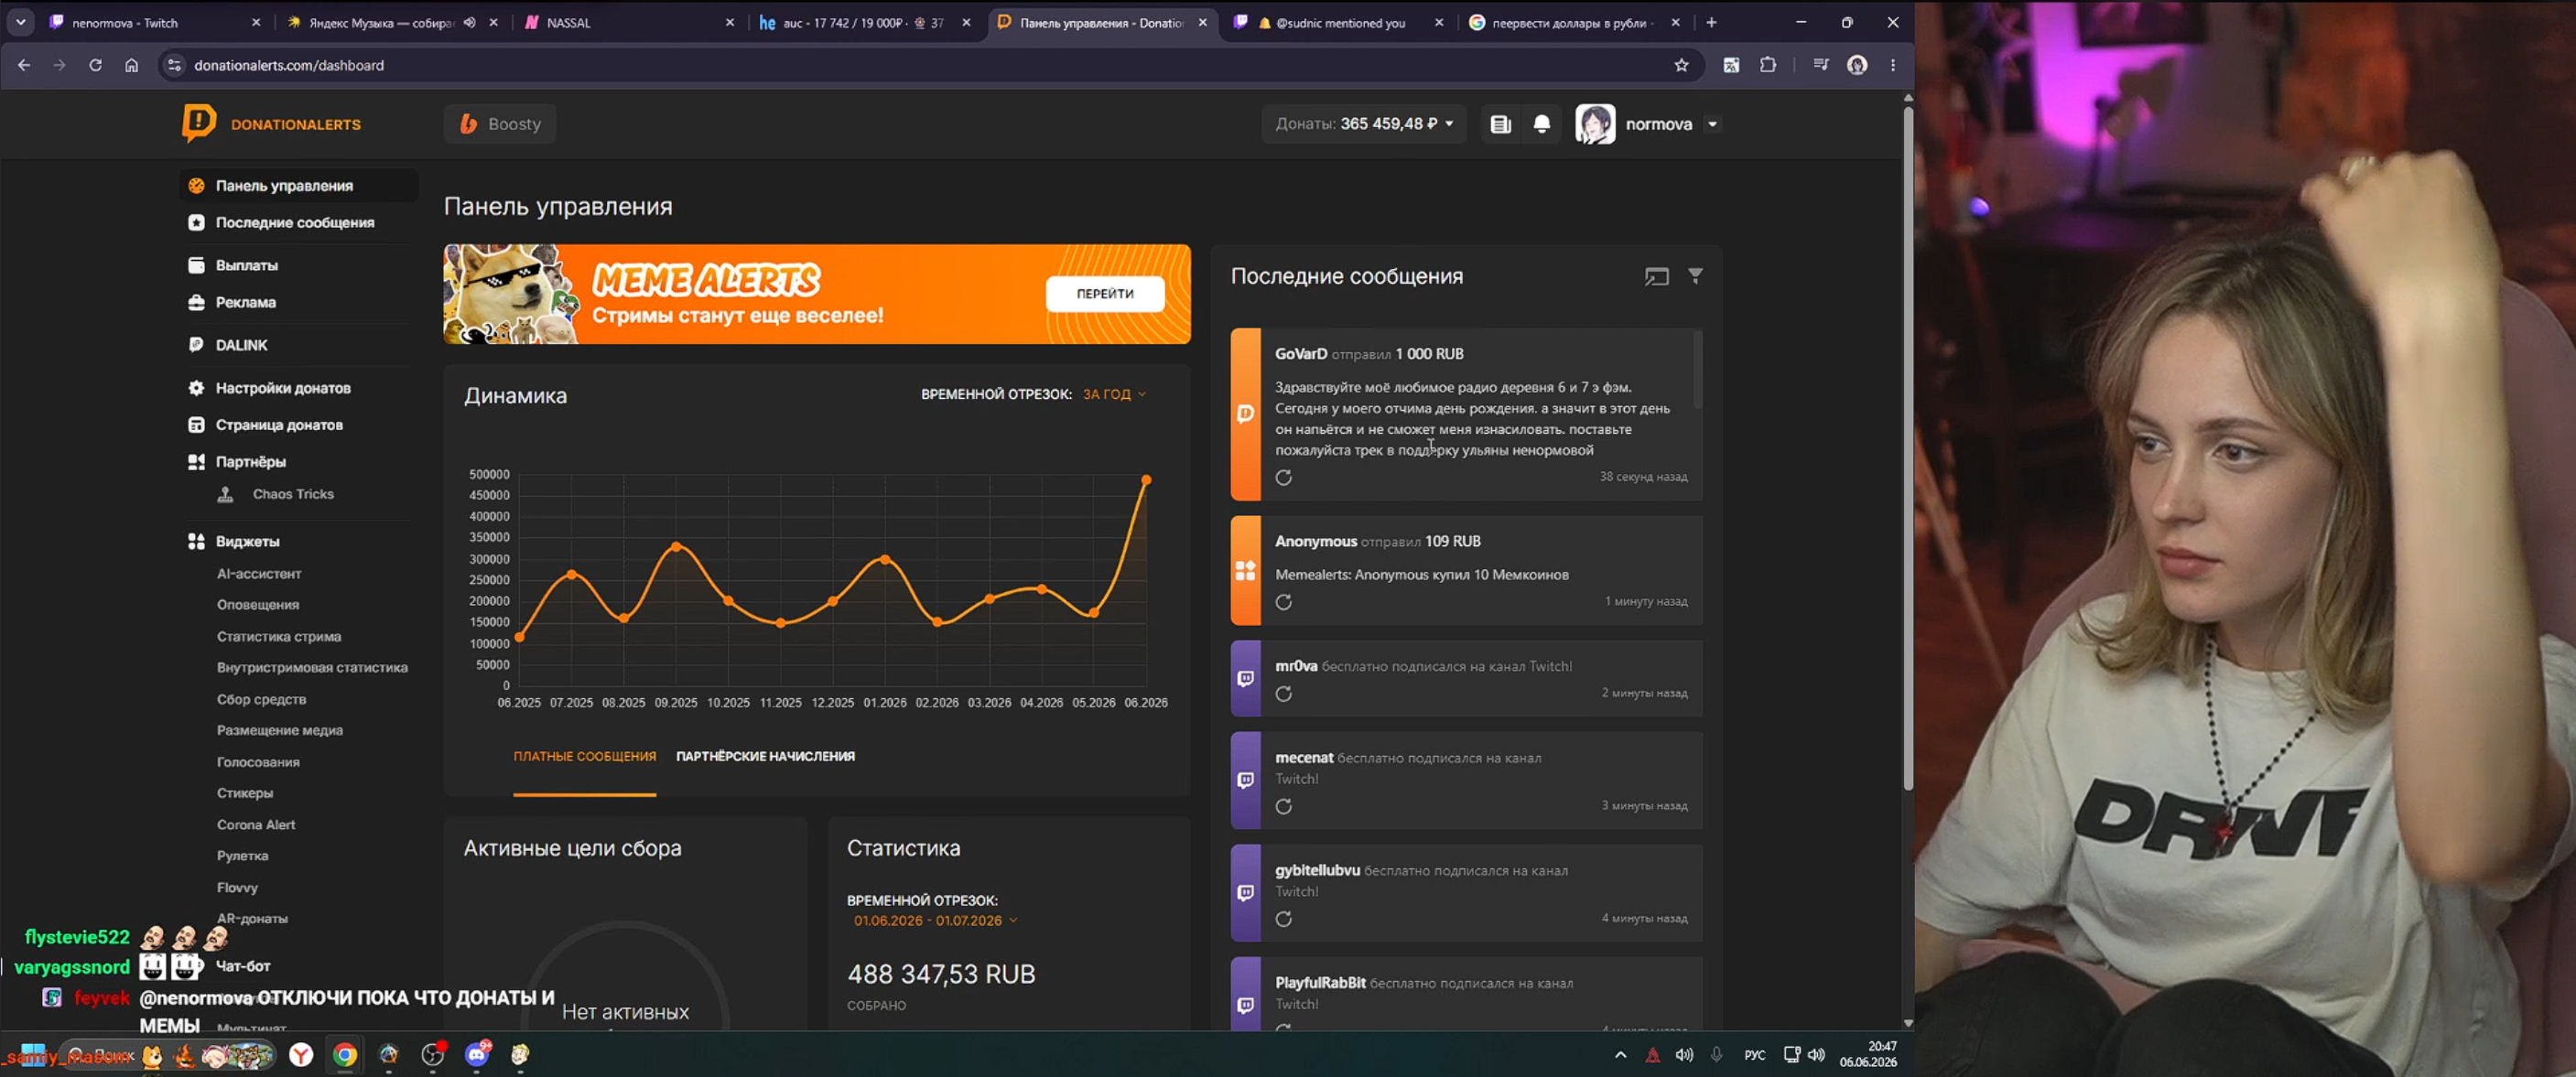The height and width of the screenshot is (1077, 2576).
Task: Open the Corona Alert widget
Action: click(256, 825)
